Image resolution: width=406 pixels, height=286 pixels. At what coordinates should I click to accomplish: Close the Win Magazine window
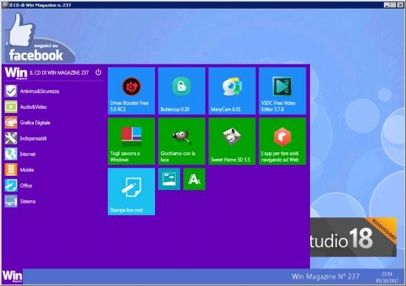coord(400,4)
